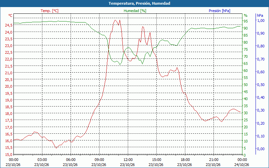Select the red 'Temp. [°C]' legend label
The width and height of the screenshot is (269, 168).
[x=49, y=11]
